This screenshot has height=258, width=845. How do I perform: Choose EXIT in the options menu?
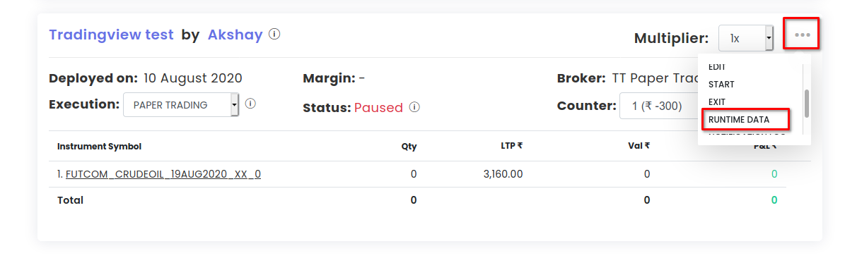[717, 102]
